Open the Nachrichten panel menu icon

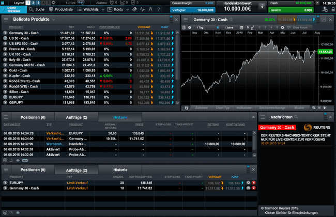pos(263,117)
